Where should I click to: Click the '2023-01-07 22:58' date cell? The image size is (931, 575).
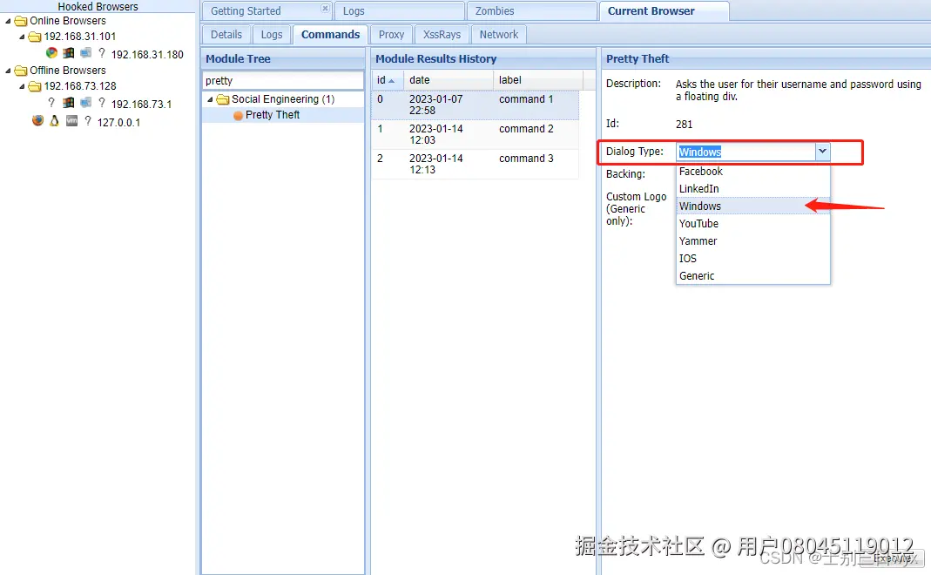point(435,105)
